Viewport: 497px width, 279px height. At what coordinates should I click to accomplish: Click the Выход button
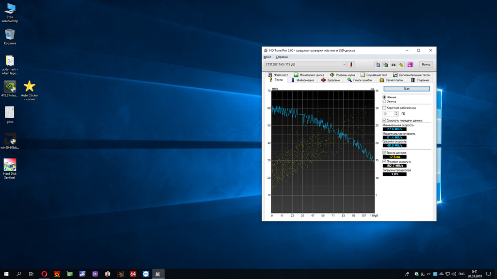tap(426, 64)
